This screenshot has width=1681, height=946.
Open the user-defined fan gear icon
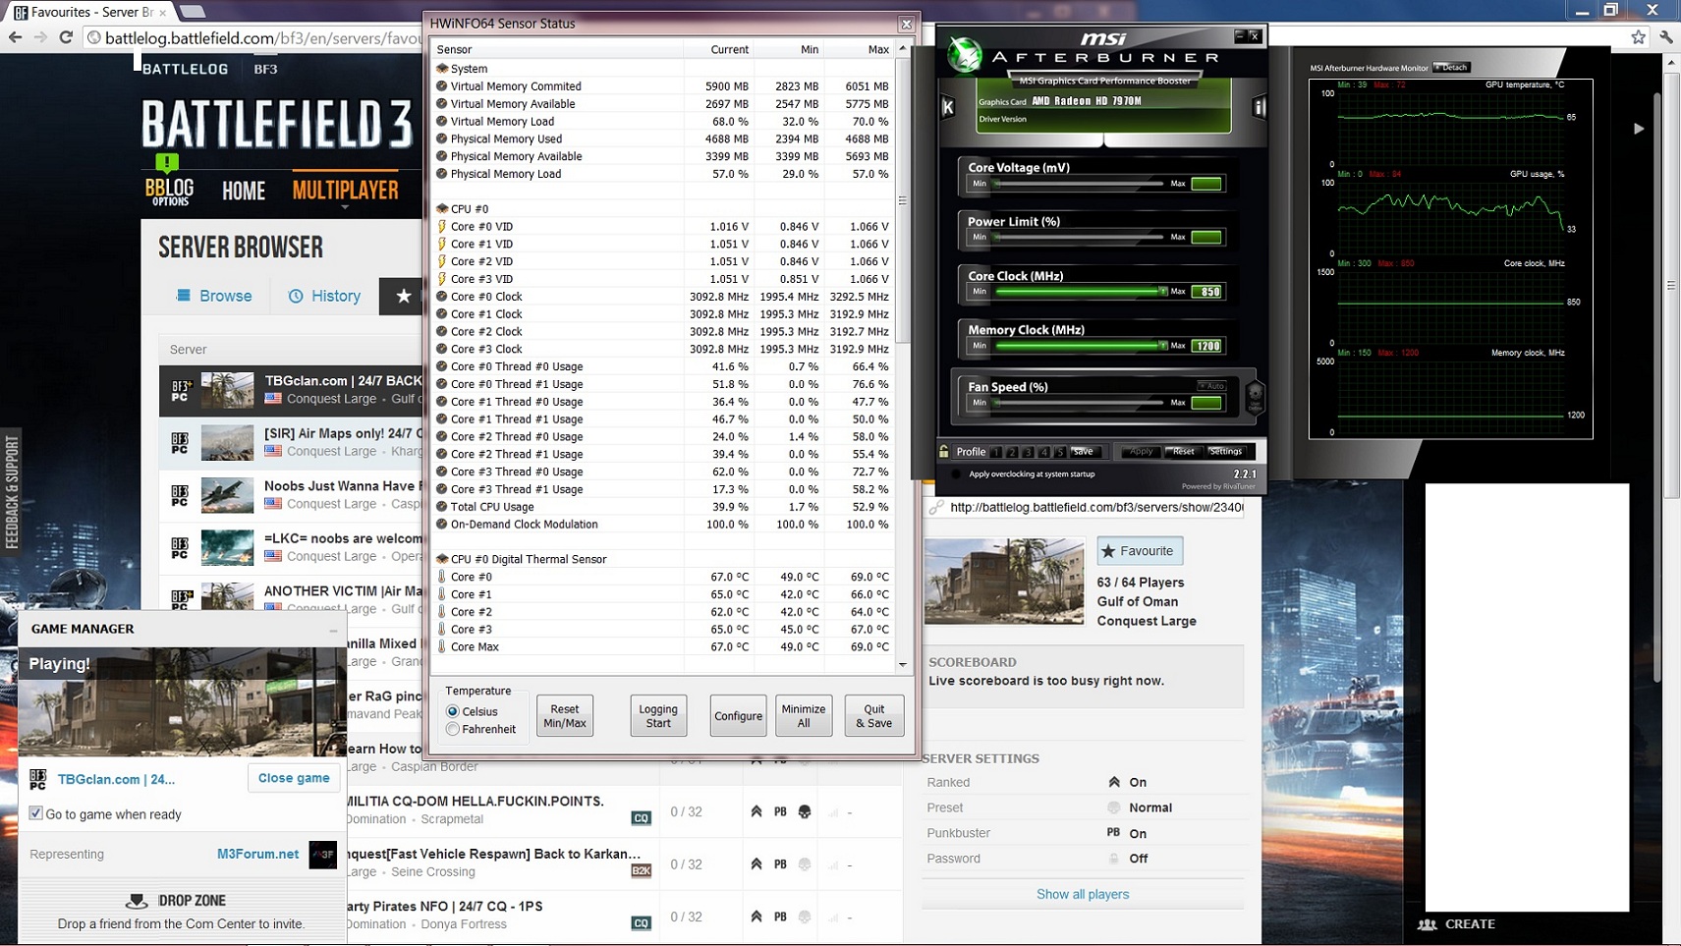[x=1255, y=397]
